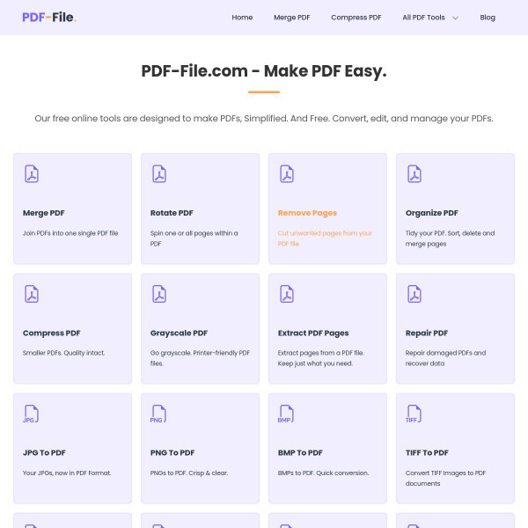Click the Compress PDF card icon

[x=32, y=294]
